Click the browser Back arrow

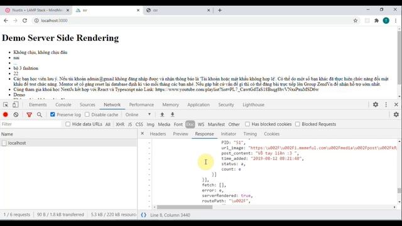6,21
